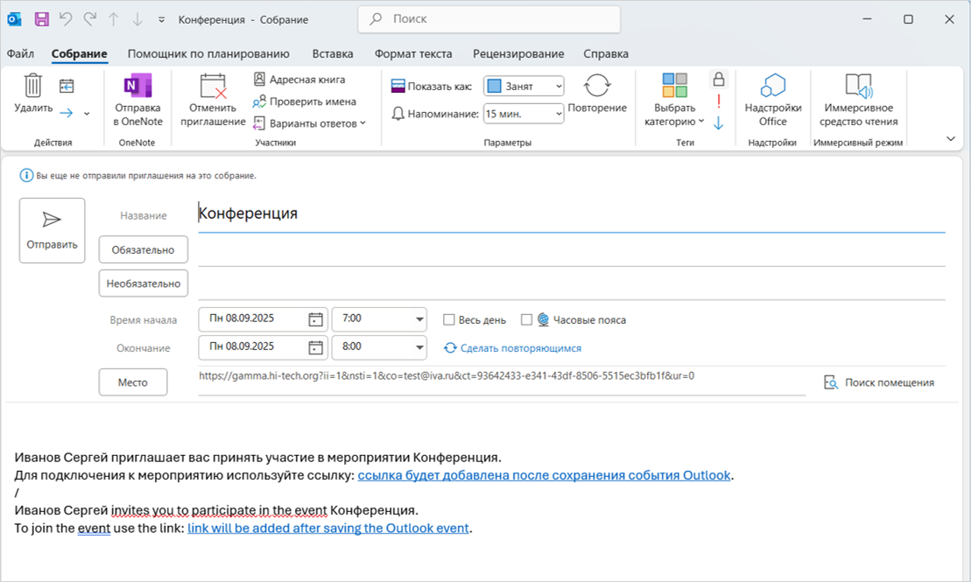Open the Файл (File) menu
971x582 pixels.
tap(20, 53)
